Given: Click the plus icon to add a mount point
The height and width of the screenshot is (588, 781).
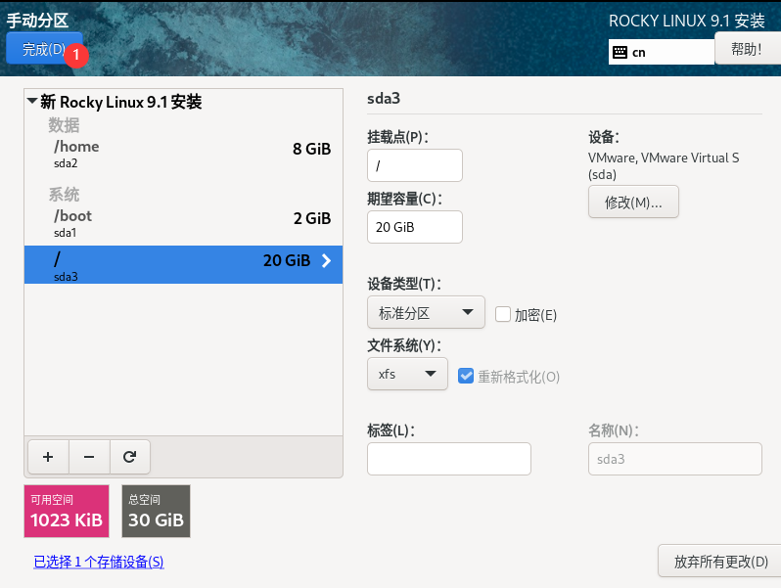Looking at the screenshot, I should 48,456.
